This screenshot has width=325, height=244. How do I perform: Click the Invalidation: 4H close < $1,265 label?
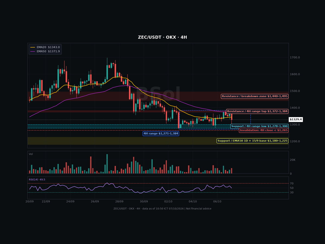[264, 130]
